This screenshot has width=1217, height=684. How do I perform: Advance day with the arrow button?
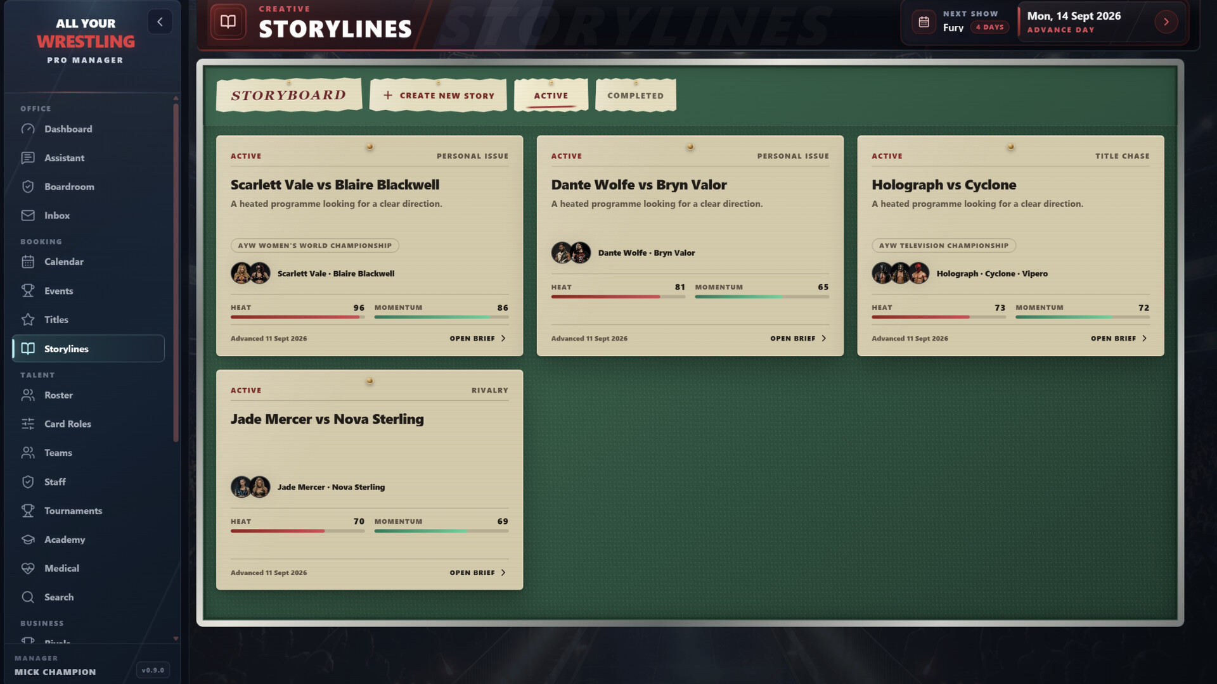pos(1166,22)
